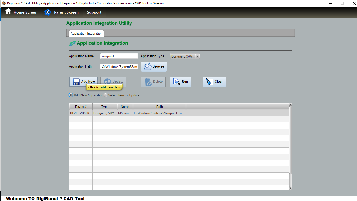Switch to the Application Integration tab

click(x=86, y=33)
